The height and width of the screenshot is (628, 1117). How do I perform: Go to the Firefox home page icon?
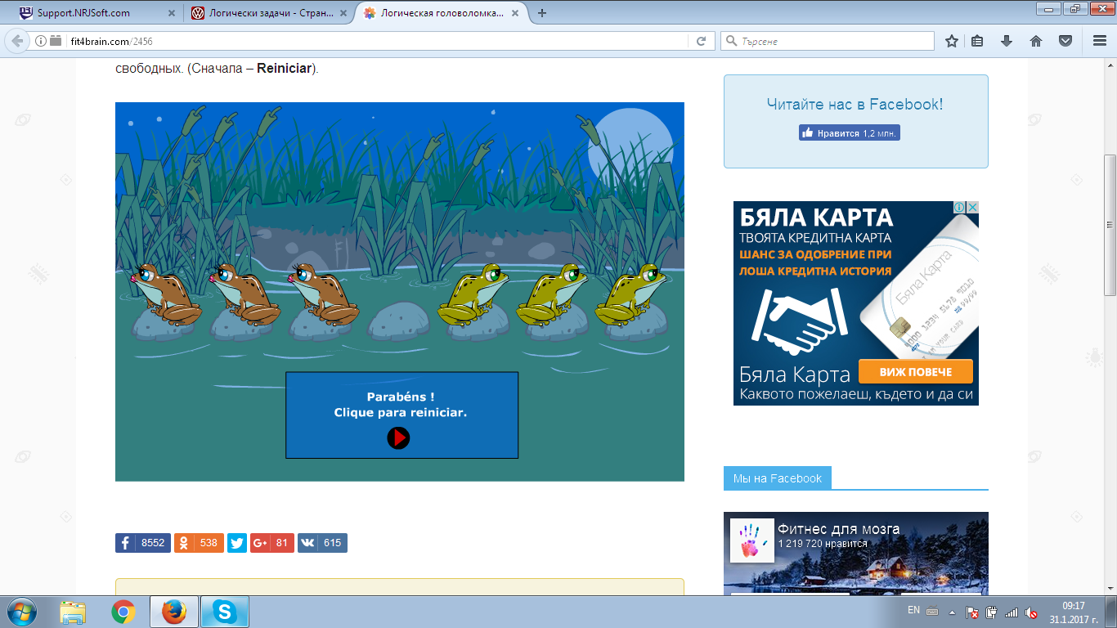click(x=1035, y=41)
